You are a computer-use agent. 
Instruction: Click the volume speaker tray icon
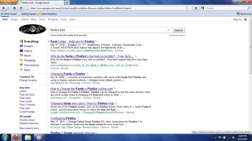click(x=233, y=138)
